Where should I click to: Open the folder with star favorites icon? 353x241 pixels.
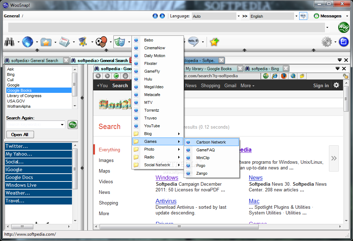tap(46, 42)
